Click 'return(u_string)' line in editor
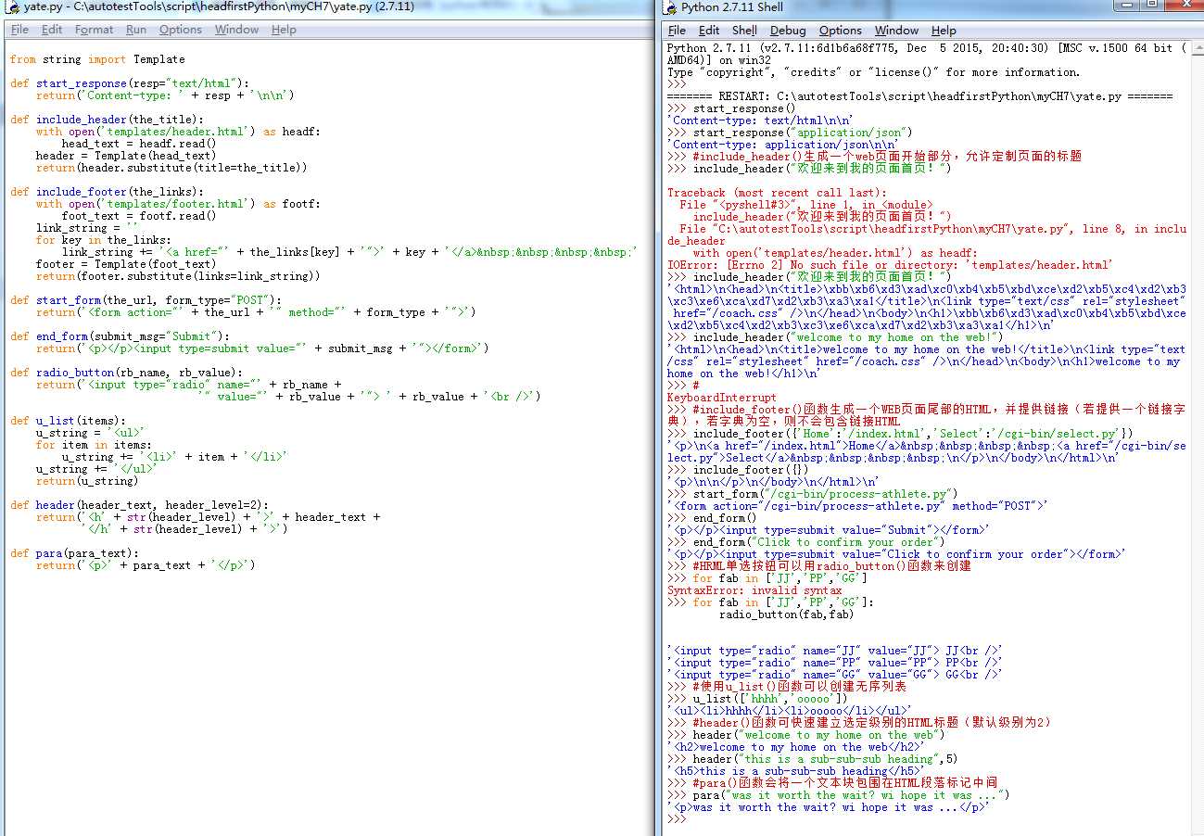The image size is (1204, 836). [x=87, y=481]
